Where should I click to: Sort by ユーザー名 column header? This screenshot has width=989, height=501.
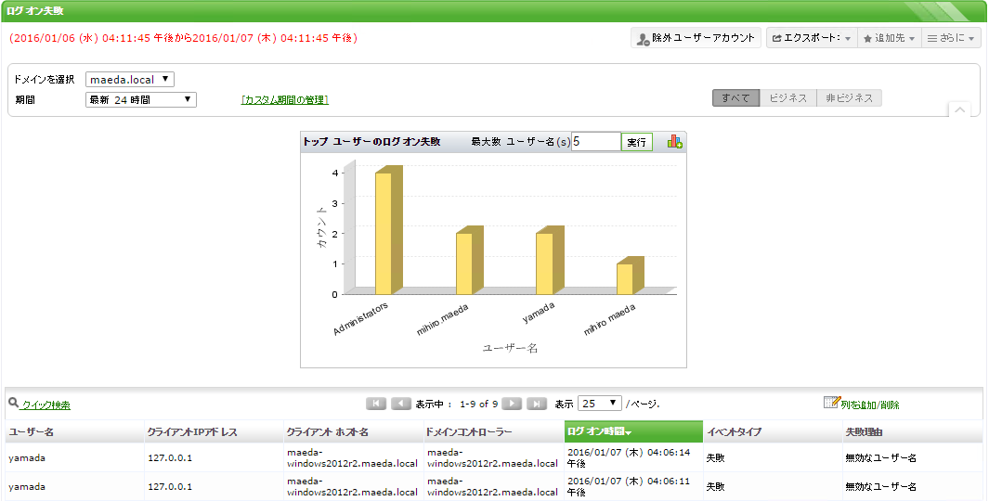(75, 431)
